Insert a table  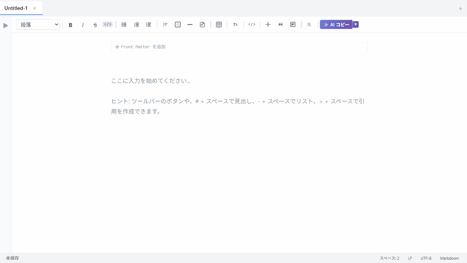click(219, 24)
